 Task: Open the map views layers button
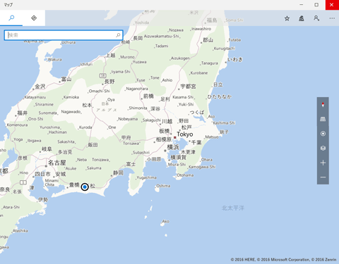click(323, 149)
